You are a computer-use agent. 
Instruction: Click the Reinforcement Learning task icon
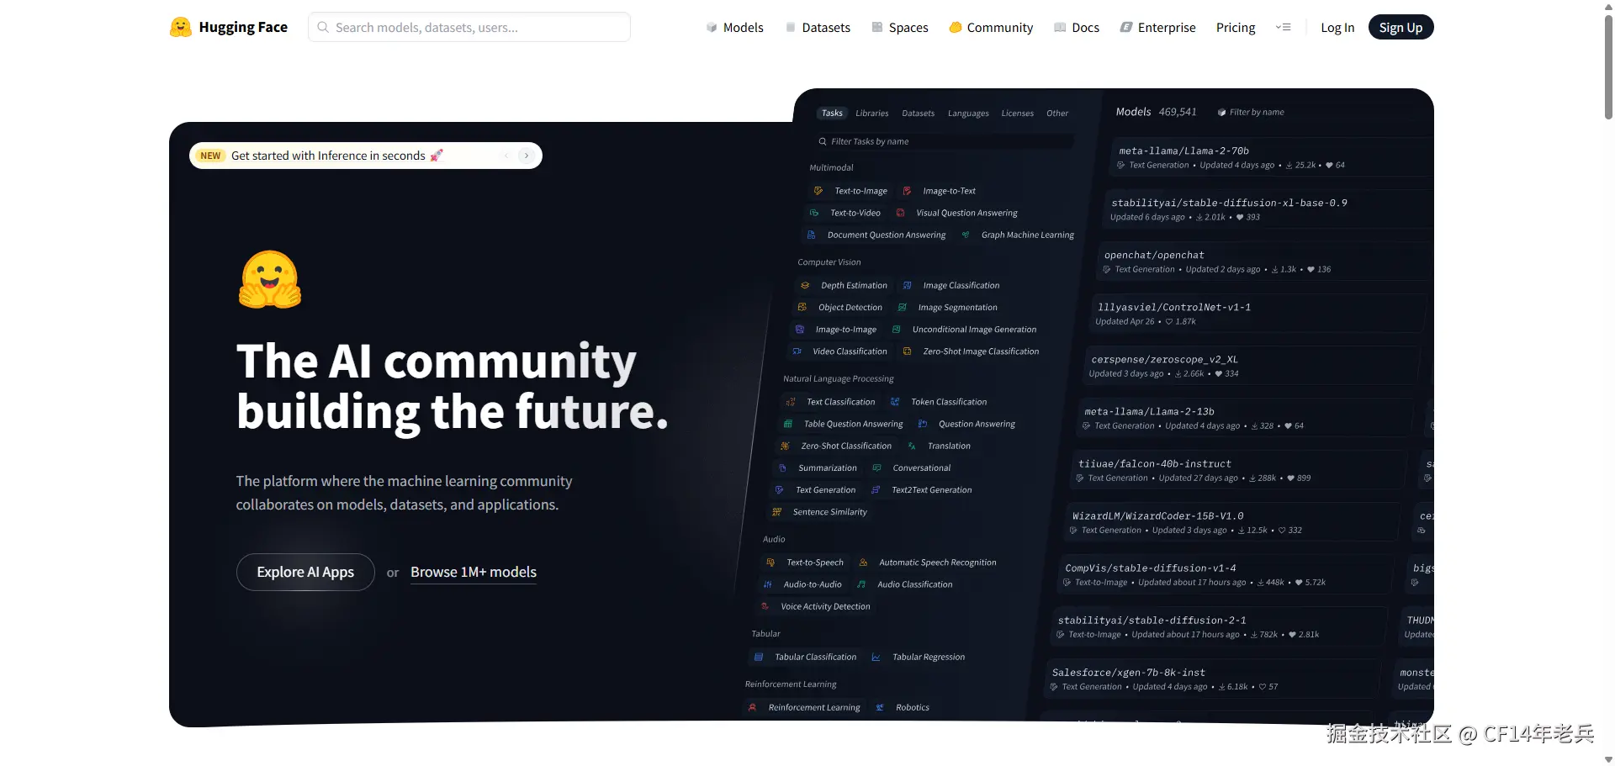tap(753, 708)
